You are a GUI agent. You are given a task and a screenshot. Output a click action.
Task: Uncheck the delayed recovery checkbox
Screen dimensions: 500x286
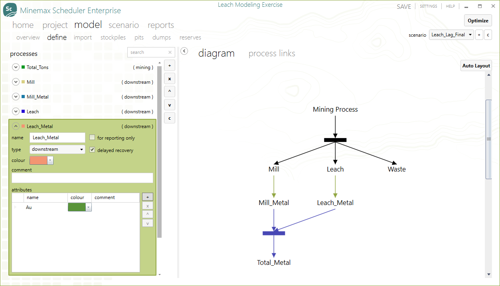pos(92,150)
